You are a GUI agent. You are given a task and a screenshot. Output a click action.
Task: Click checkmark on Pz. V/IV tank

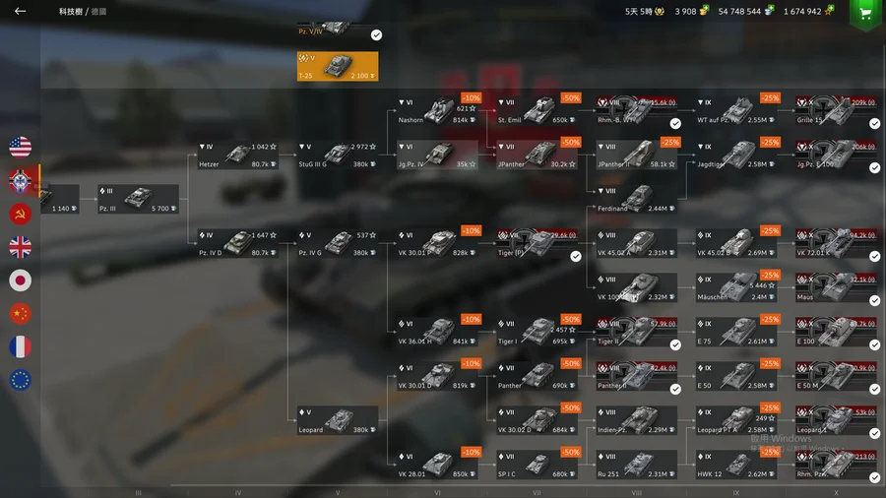coord(376,35)
